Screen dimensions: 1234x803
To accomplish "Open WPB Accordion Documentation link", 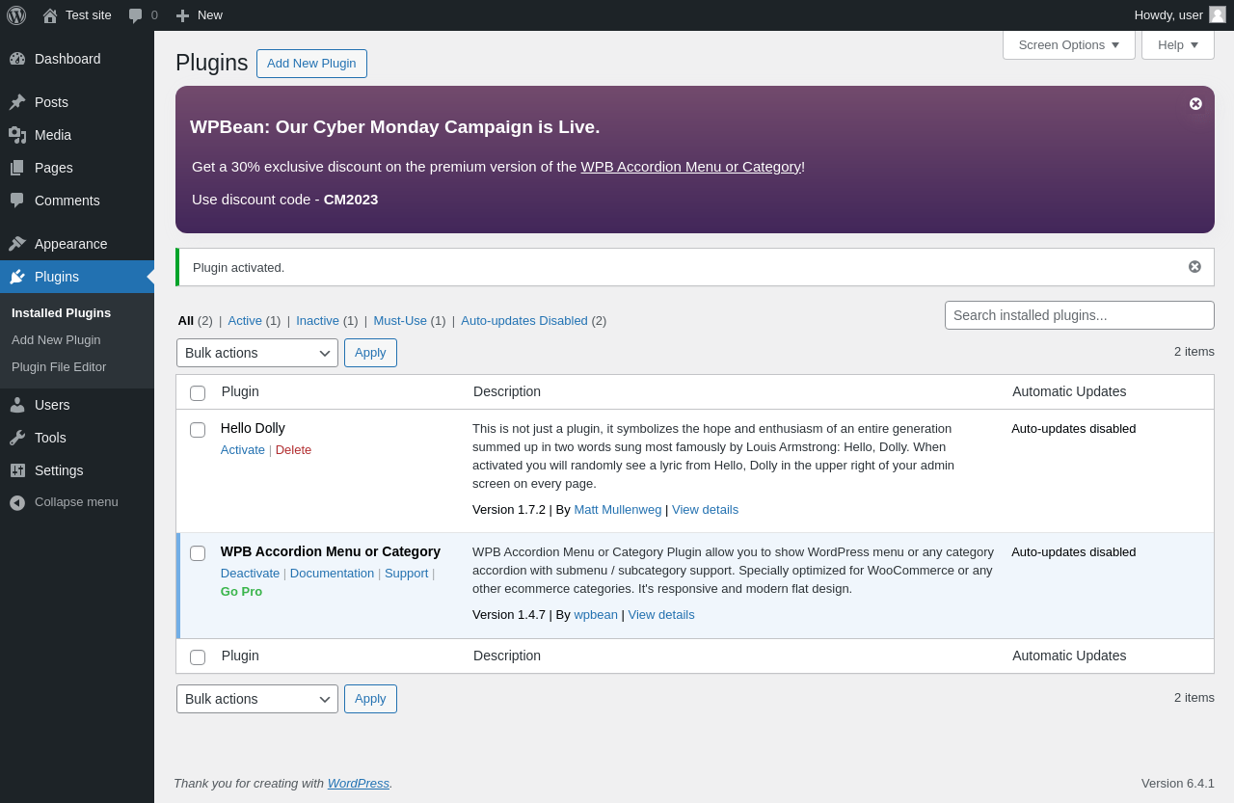I will tap(332, 573).
